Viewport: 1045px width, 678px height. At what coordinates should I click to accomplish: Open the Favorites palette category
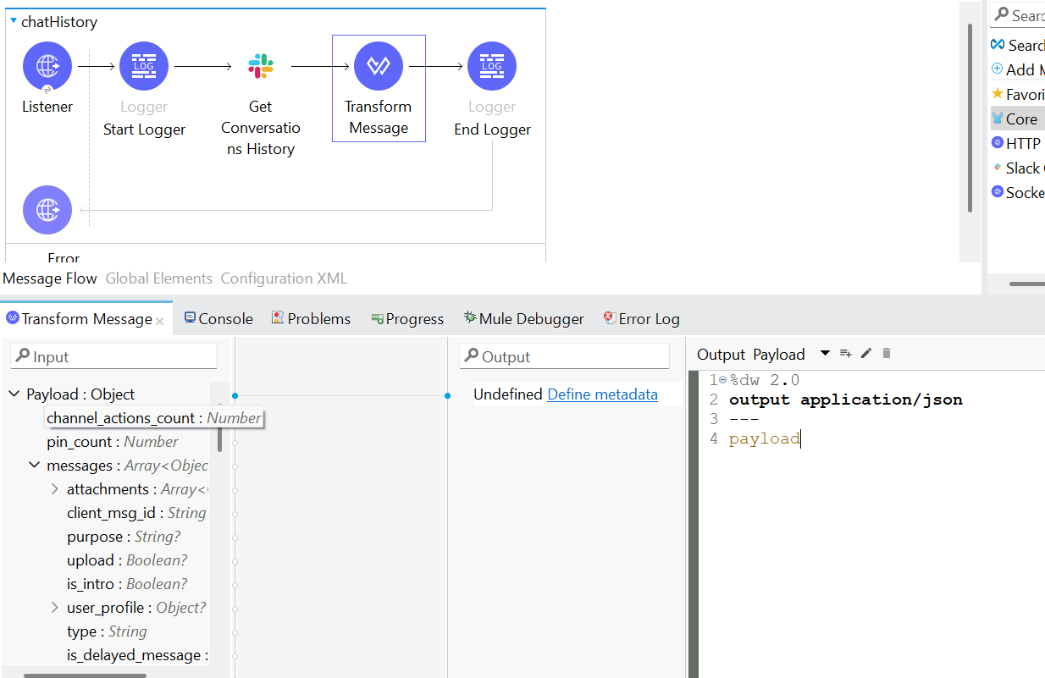point(1017,94)
